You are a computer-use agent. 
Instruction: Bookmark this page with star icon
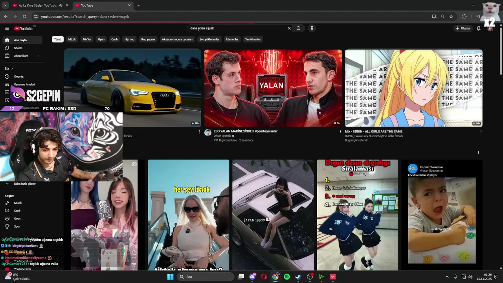pyautogui.click(x=451, y=17)
